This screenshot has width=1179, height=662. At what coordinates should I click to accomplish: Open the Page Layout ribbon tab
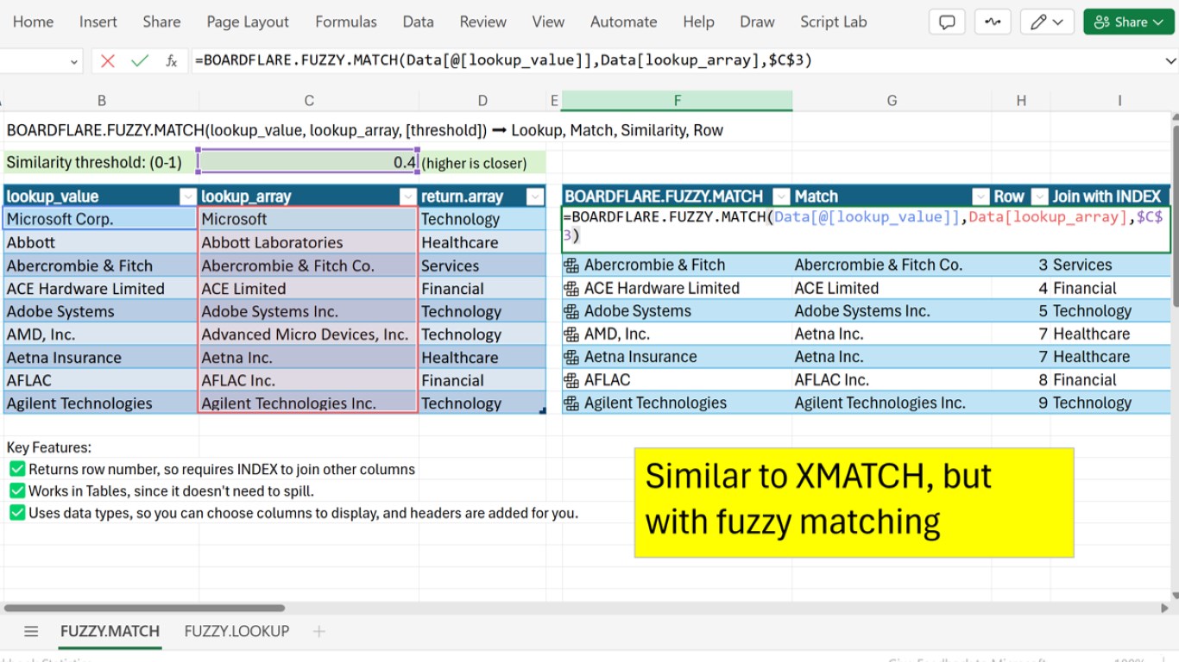click(x=248, y=22)
